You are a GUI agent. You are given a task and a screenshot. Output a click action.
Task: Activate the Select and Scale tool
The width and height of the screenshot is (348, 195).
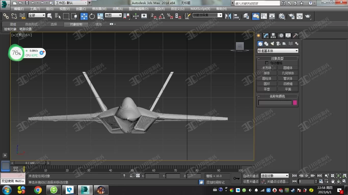click(x=100, y=16)
